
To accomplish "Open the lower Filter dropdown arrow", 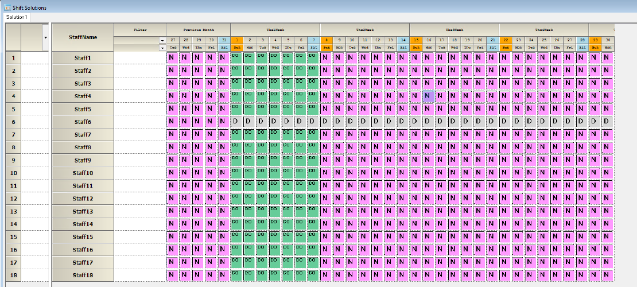I will pos(162,48).
